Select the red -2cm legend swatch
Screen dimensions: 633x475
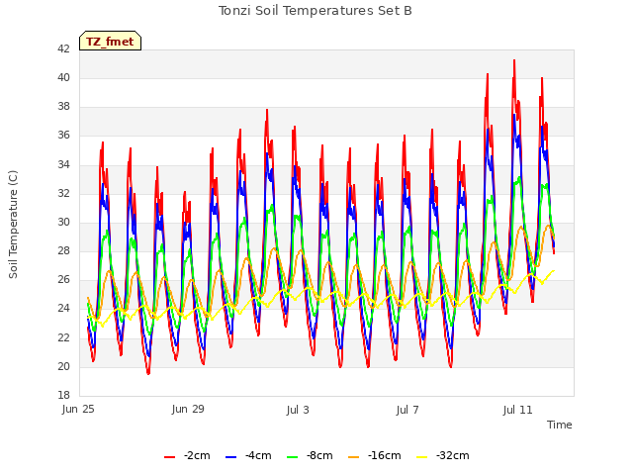pos(169,457)
